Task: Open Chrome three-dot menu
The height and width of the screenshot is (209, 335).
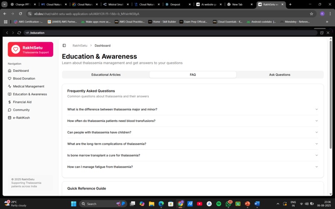Action: [330, 14]
